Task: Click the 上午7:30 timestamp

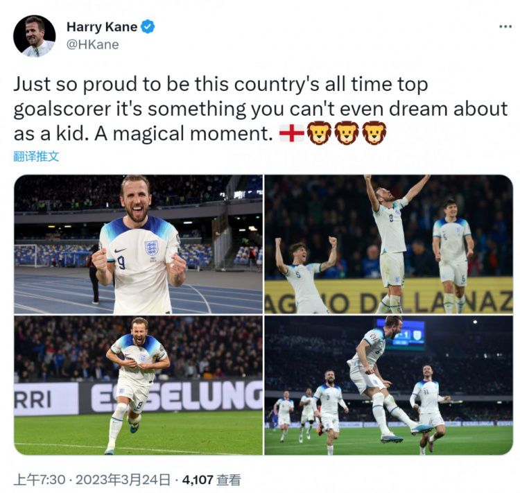Action: click(x=40, y=479)
